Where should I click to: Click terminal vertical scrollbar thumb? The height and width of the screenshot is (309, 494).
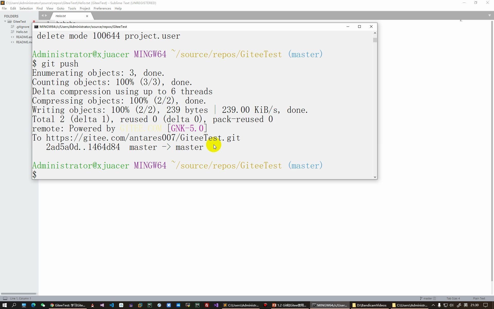pyautogui.click(x=375, y=40)
